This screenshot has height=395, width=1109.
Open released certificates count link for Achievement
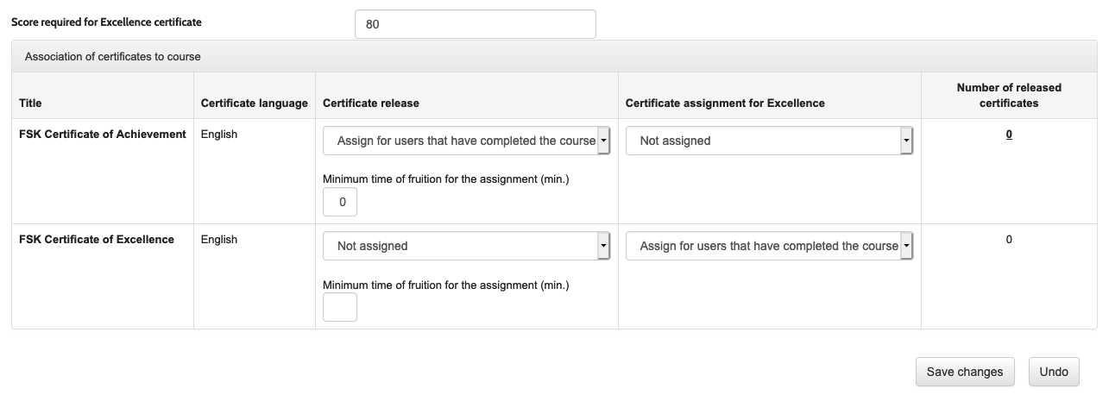[x=1009, y=135]
